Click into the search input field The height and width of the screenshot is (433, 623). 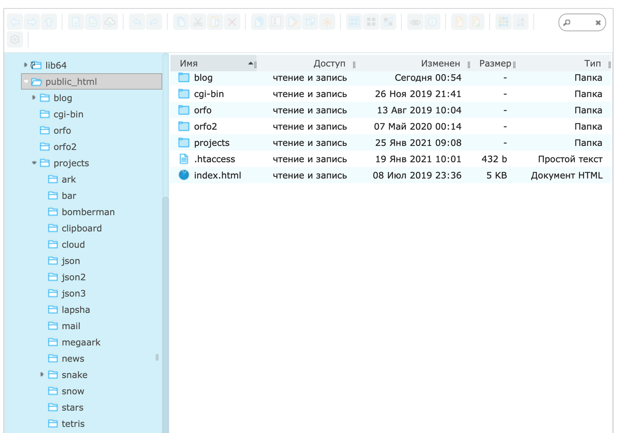click(x=582, y=23)
